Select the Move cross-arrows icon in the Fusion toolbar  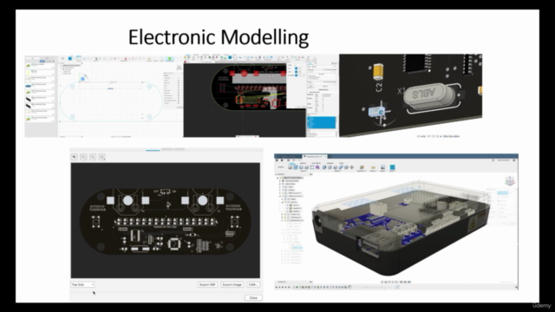coord(352,167)
